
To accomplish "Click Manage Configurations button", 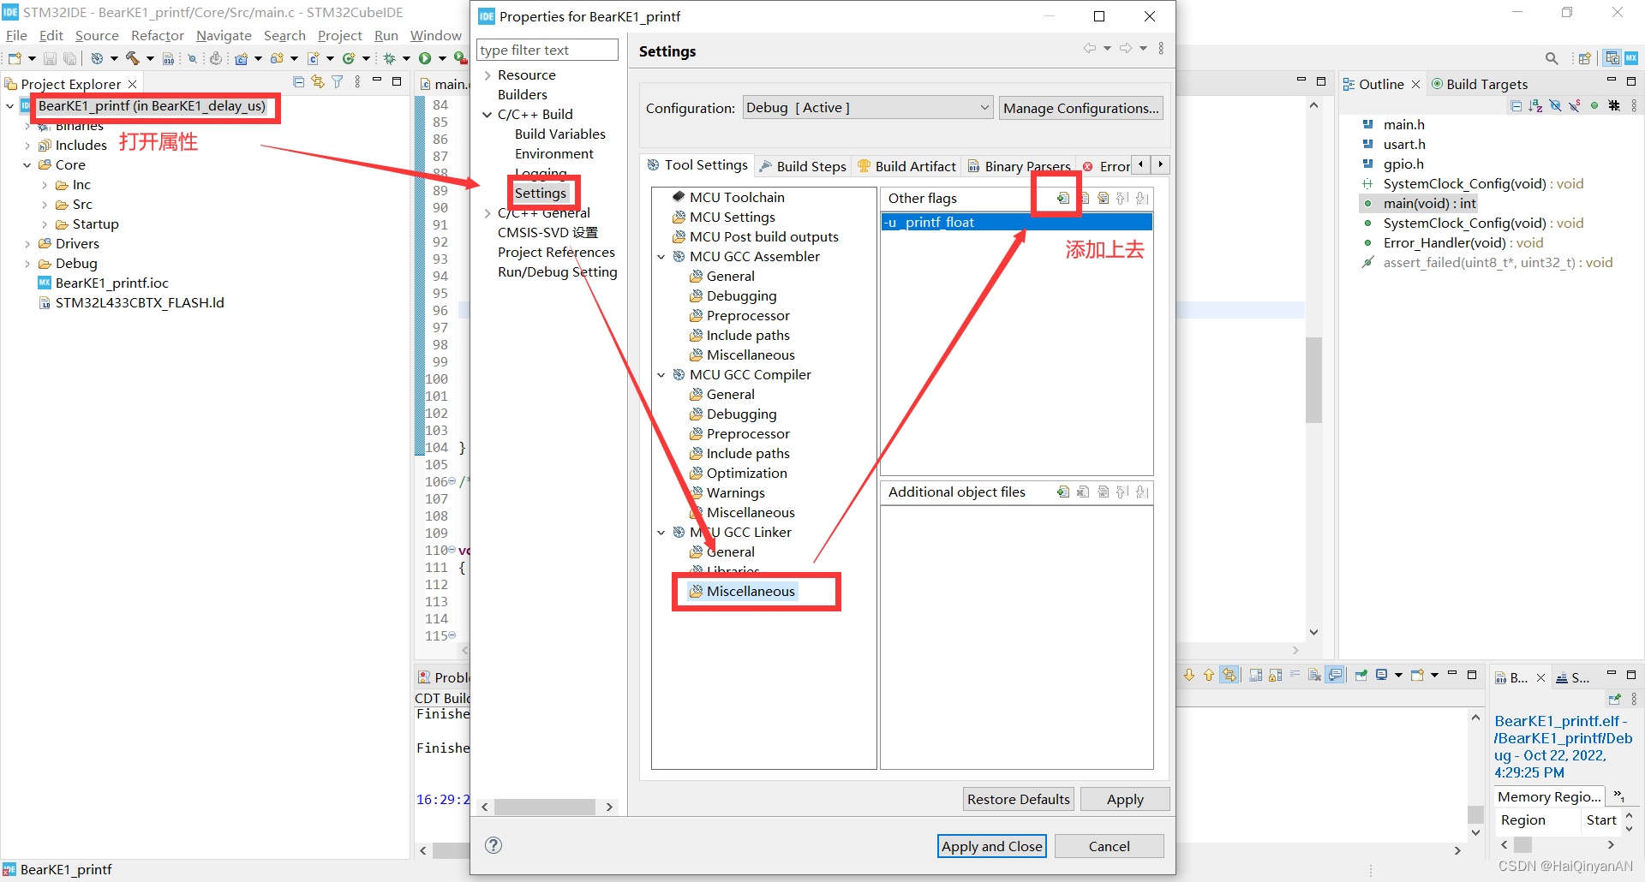I will click(1080, 108).
